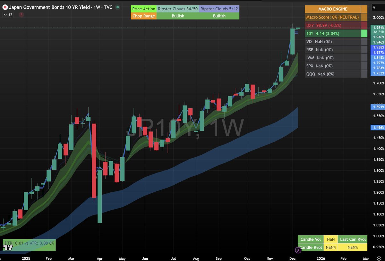Click the 1.954% current price label
Screen dimensions: 385x261
pyautogui.click(x=378, y=28)
